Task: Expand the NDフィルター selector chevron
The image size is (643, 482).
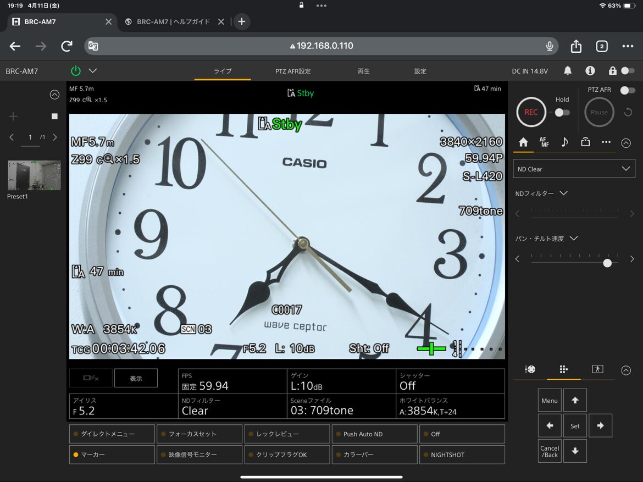Action: tap(564, 193)
